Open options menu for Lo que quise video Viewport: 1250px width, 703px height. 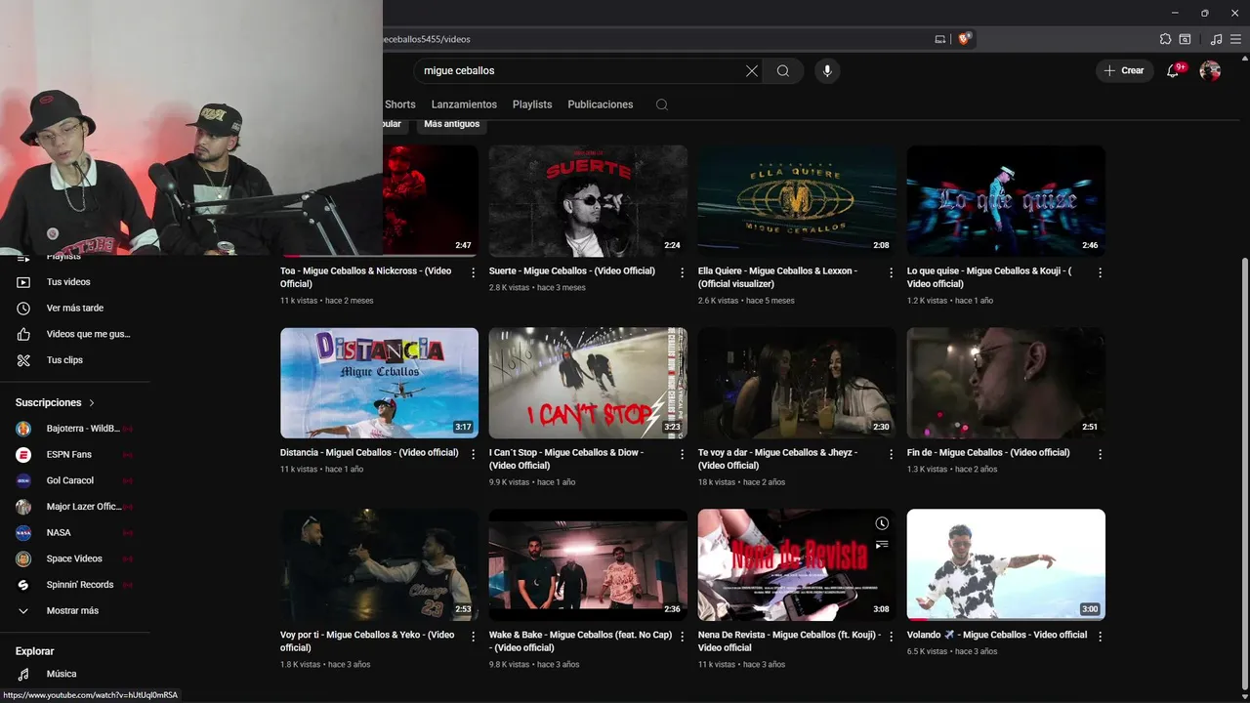(1100, 273)
